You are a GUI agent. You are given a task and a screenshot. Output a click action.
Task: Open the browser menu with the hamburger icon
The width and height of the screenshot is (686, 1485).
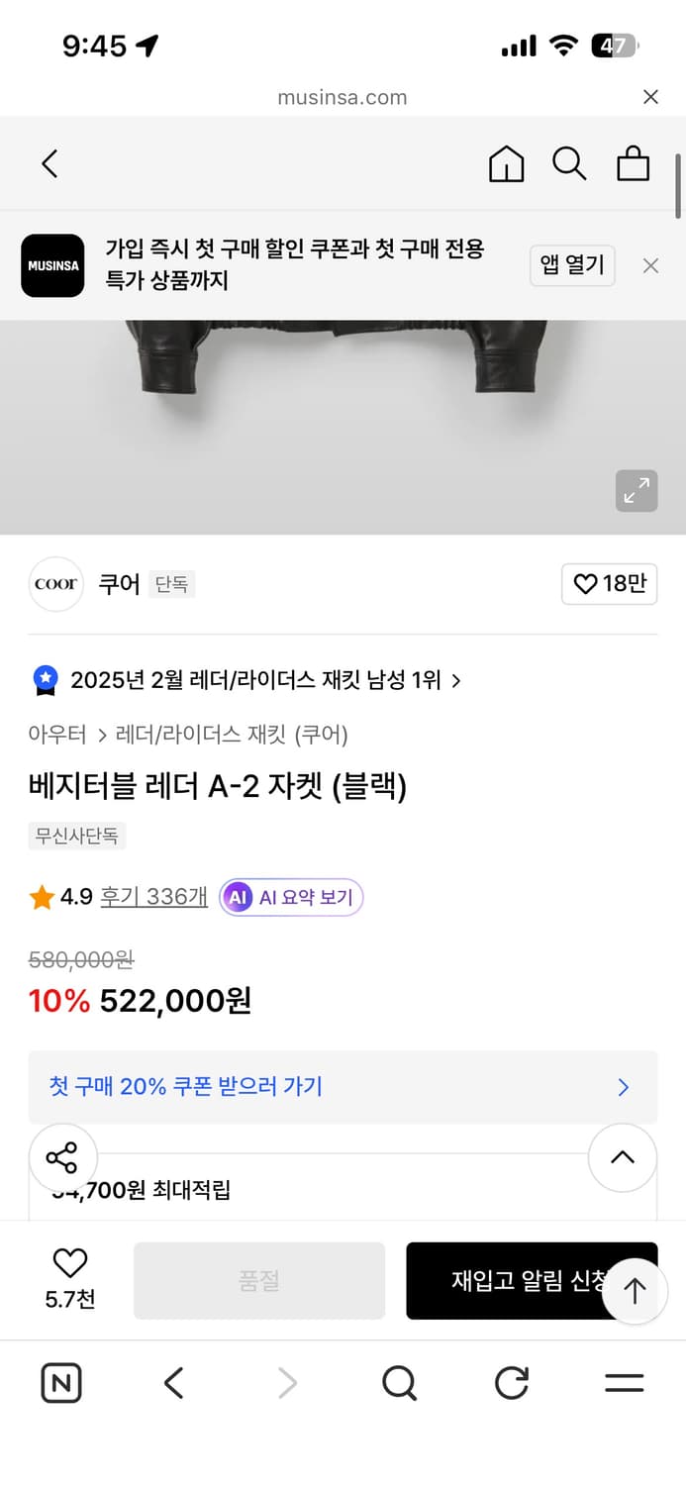623,1383
